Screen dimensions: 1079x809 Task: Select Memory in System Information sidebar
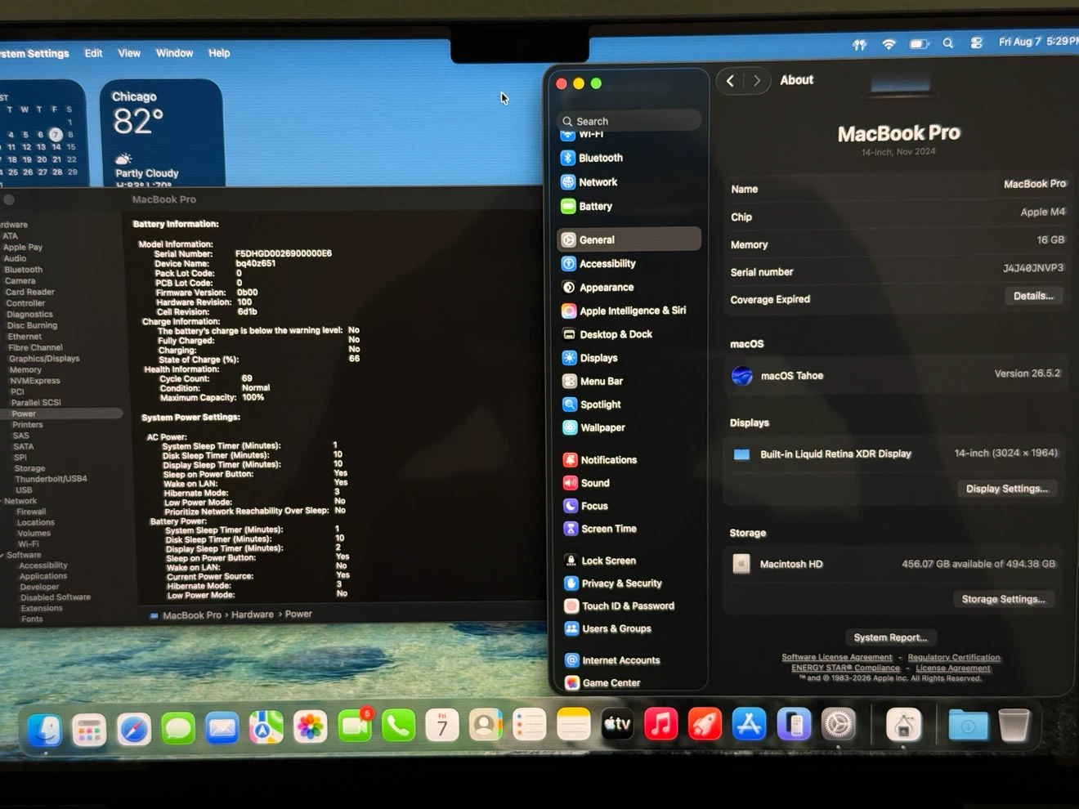[x=25, y=369]
